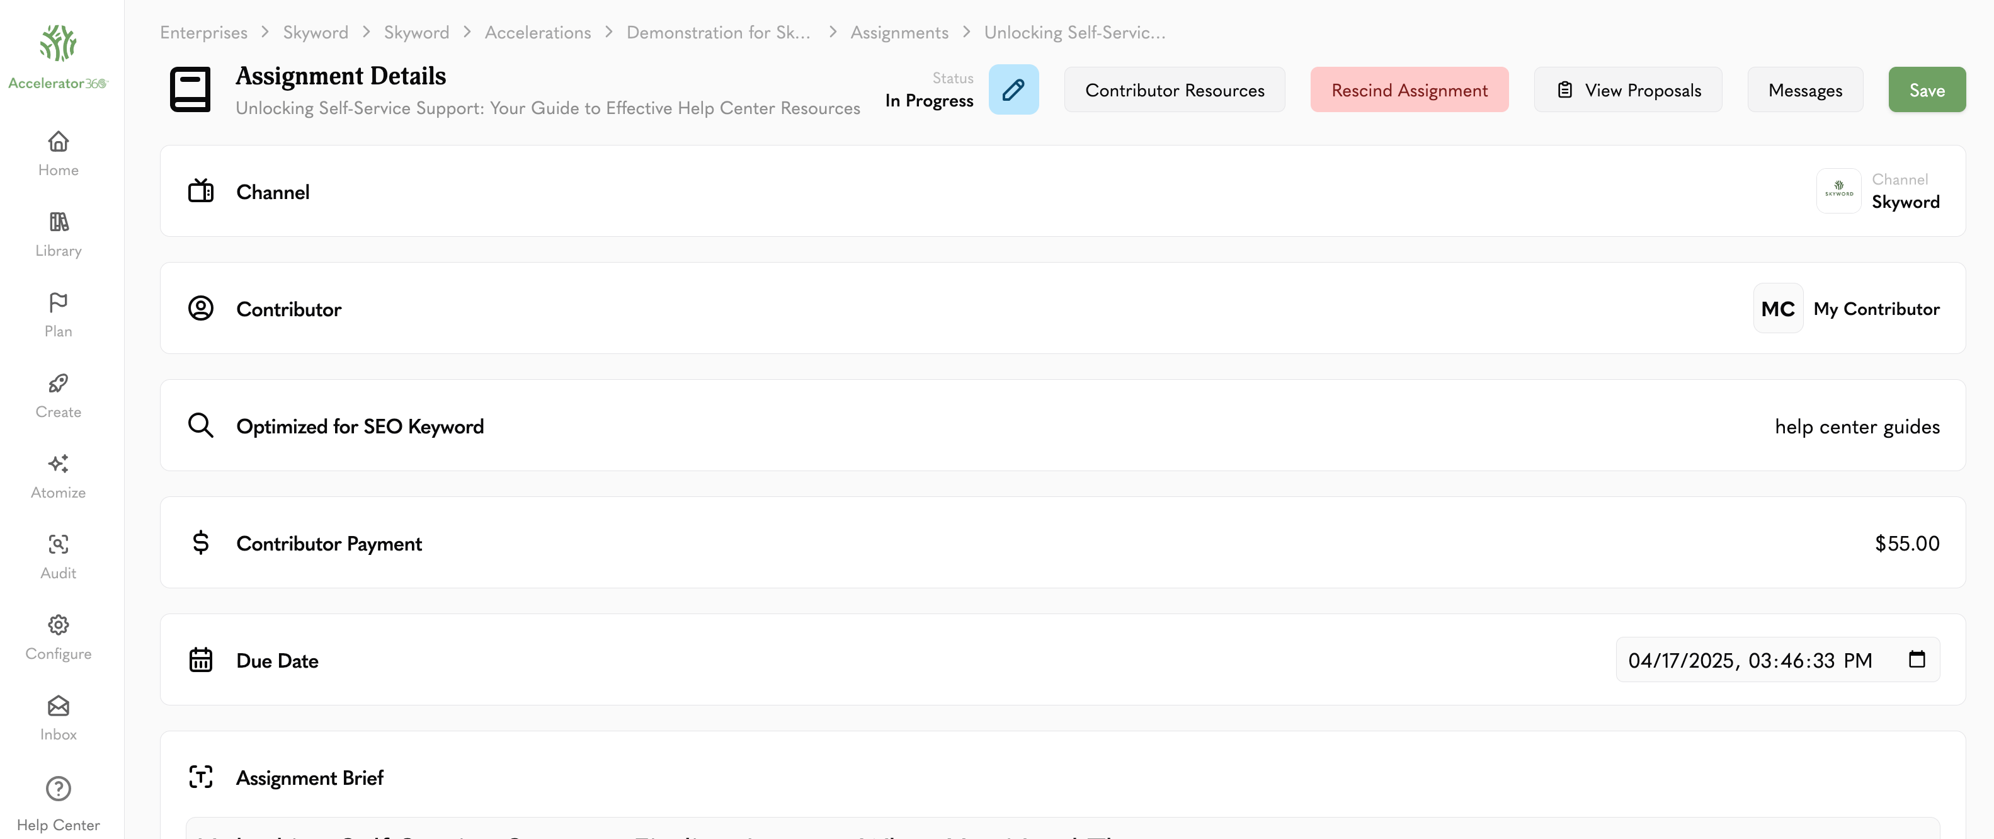This screenshot has height=839, width=1994.
Task: Go to first Skyword breadcrumb
Action: click(316, 33)
